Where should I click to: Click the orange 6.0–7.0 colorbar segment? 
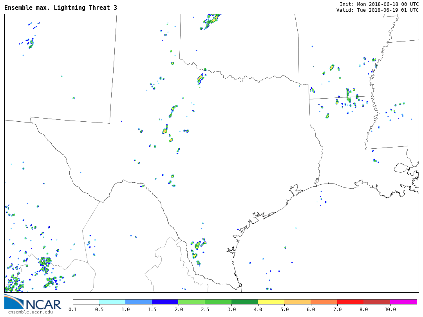[x=324, y=302]
